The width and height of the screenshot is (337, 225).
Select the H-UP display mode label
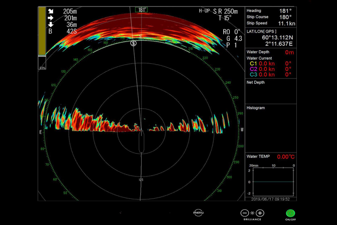[204, 11]
